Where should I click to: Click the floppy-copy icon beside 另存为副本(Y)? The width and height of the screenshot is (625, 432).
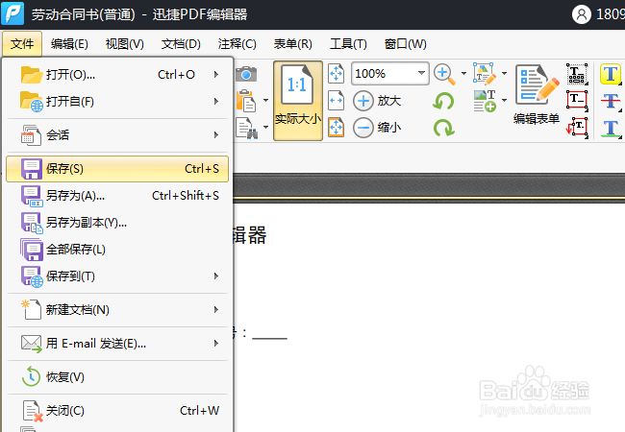click(x=32, y=223)
